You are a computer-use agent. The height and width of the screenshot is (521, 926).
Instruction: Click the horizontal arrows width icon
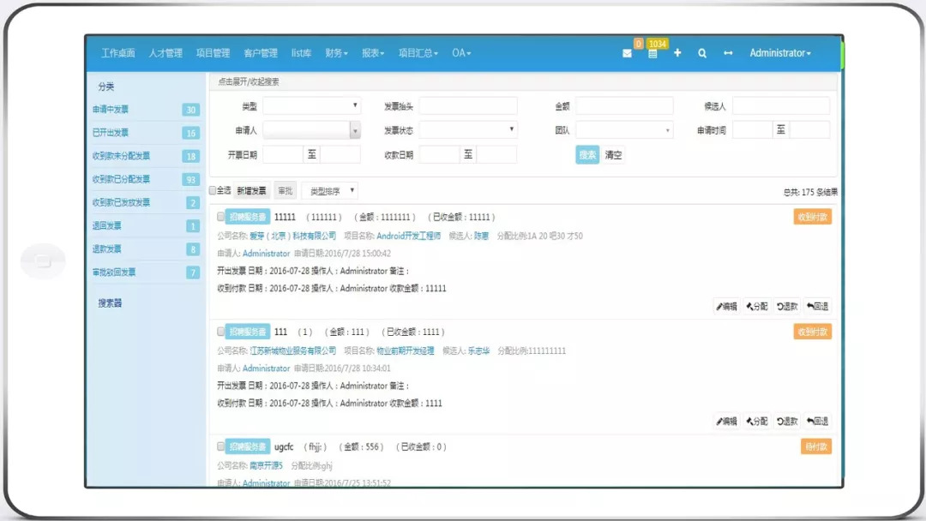[x=728, y=53]
